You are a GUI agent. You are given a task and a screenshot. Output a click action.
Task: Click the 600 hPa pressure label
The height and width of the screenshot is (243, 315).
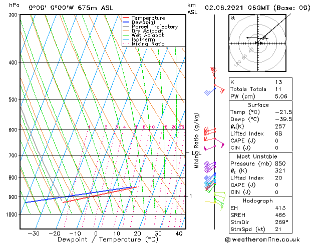click(x=14, y=130)
